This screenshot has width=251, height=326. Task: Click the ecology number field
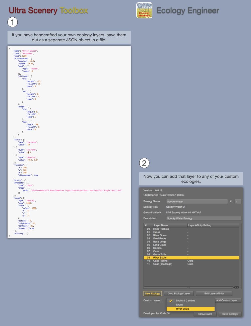click(238, 201)
